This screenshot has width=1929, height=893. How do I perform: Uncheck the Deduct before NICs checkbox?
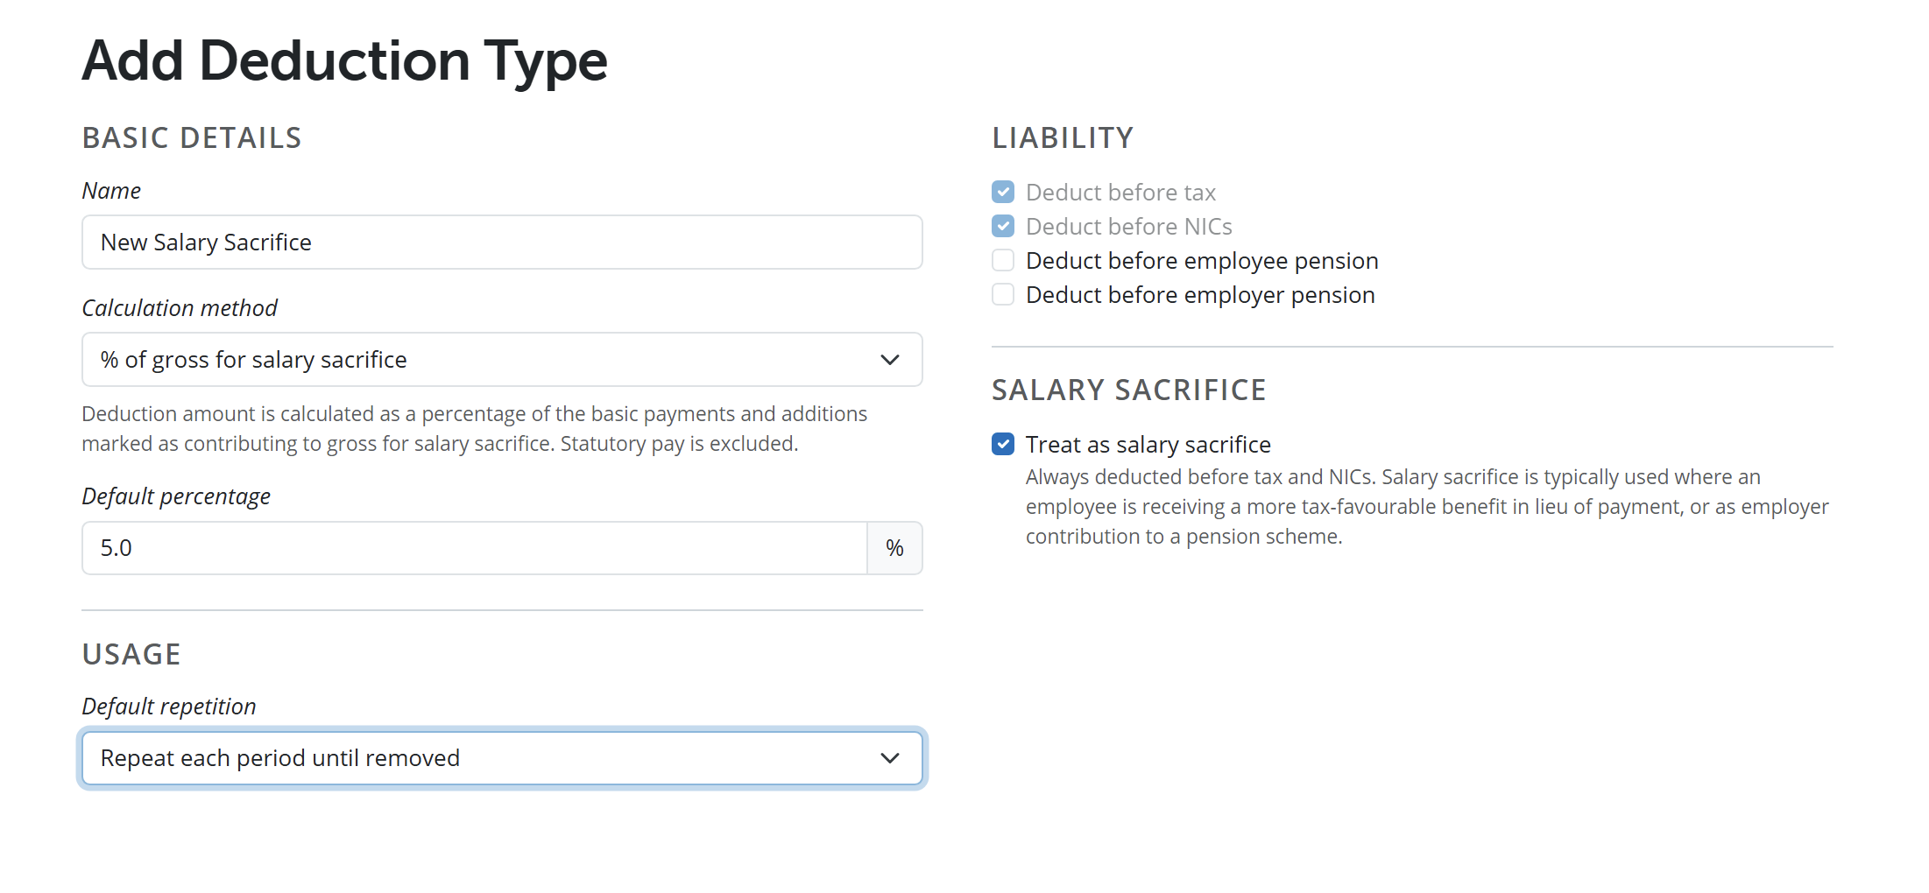click(x=1003, y=226)
